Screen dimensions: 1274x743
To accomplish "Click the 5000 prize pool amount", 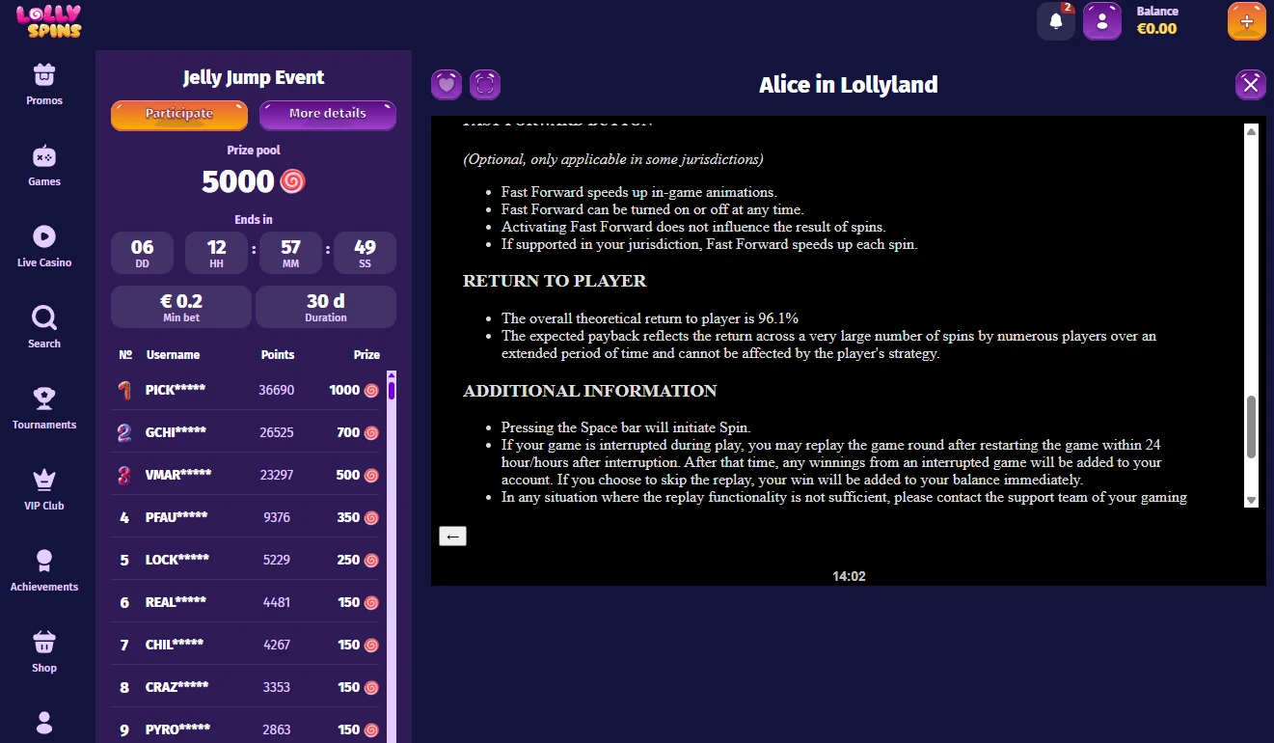I will 238,181.
